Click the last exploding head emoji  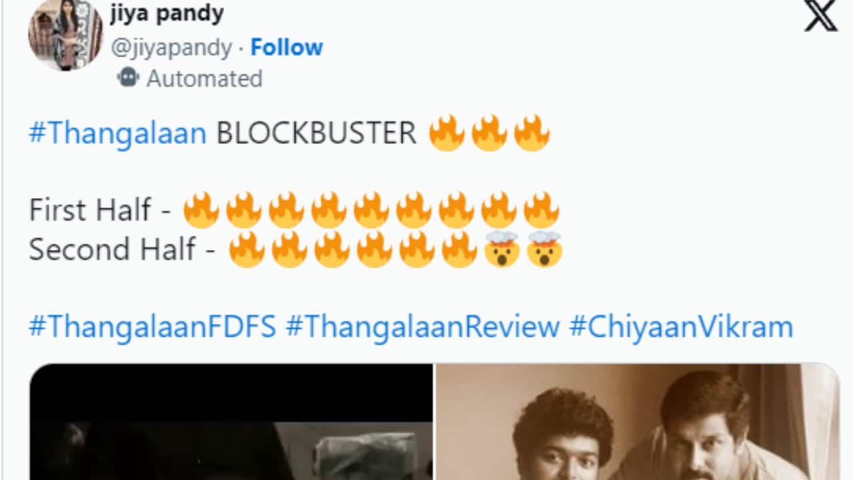[544, 251]
